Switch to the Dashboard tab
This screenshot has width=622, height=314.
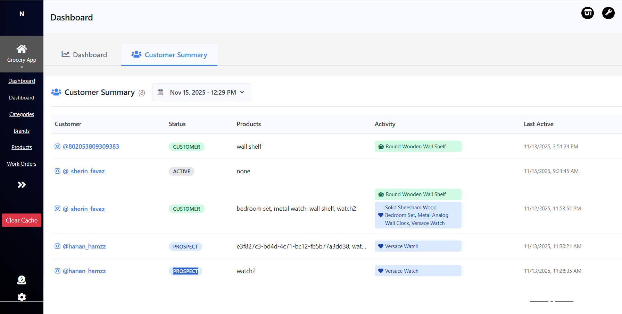pos(84,55)
